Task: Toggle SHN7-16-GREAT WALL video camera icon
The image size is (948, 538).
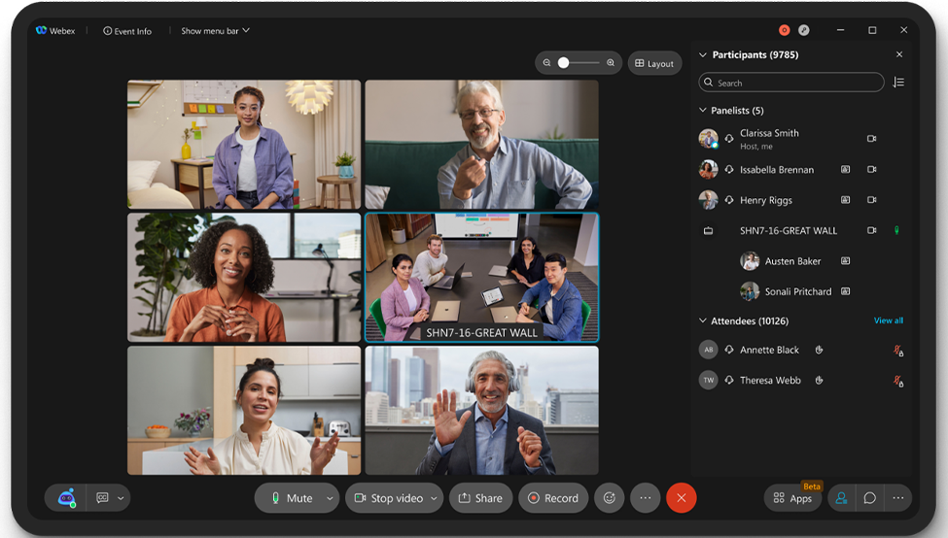Action: click(x=871, y=230)
